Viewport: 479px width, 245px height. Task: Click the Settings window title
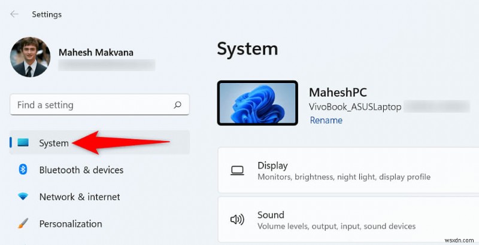pyautogui.click(x=47, y=14)
